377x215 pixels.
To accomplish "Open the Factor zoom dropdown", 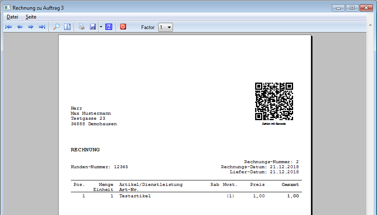I will (x=165, y=27).
